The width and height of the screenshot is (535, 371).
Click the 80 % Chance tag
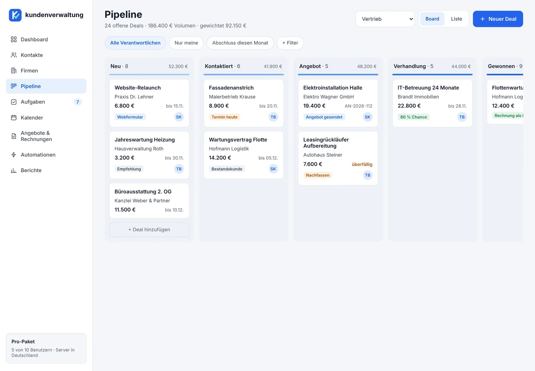pyautogui.click(x=414, y=117)
